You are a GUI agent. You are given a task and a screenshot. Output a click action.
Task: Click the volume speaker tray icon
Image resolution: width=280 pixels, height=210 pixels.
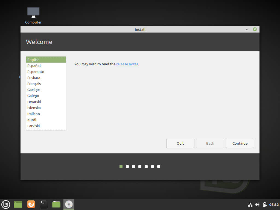click(257, 205)
